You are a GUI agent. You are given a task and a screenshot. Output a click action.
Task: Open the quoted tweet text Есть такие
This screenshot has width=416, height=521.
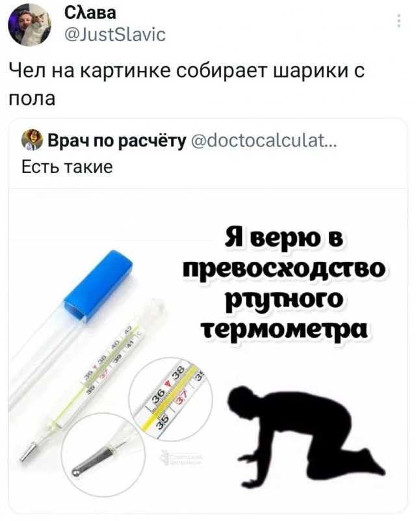[68, 167]
